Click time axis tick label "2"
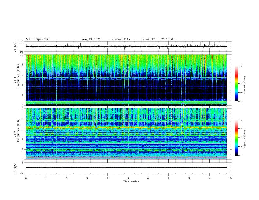The height and width of the screenshot is (200, 259). coord(67,178)
